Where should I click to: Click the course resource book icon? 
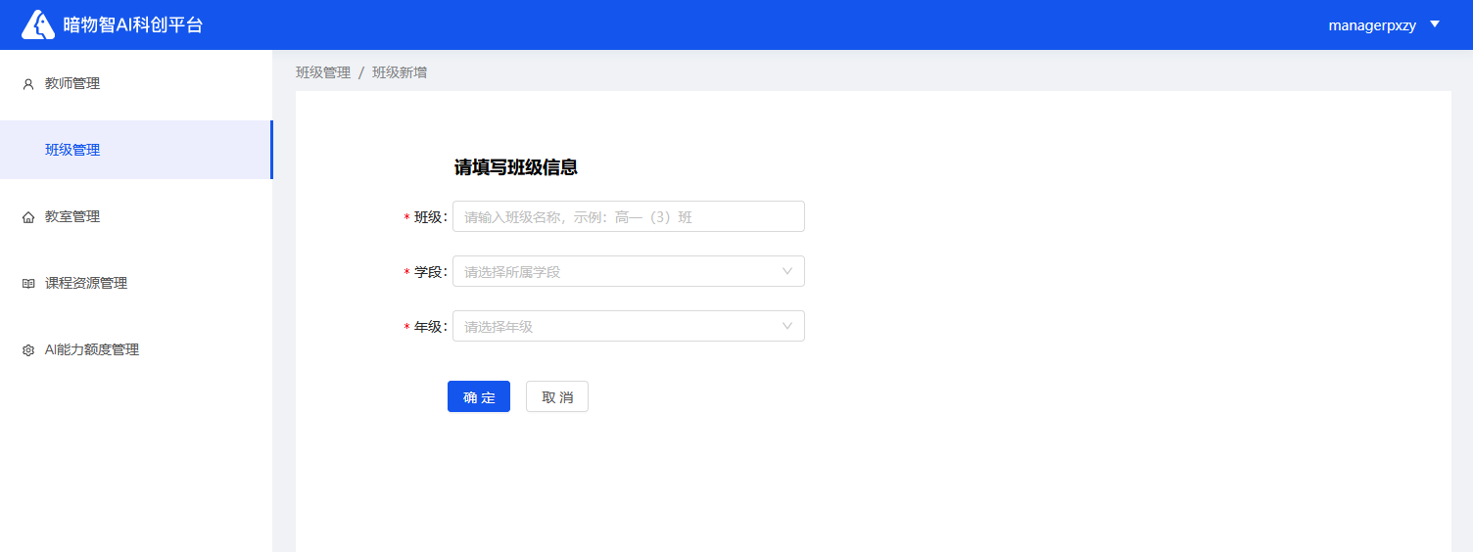pos(28,284)
